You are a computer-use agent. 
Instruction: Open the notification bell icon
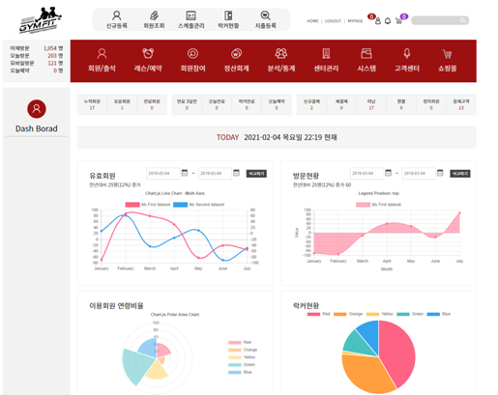pos(388,21)
